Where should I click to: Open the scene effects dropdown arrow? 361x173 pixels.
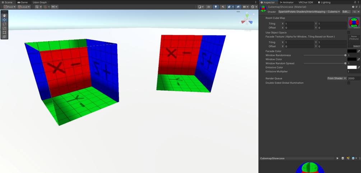(233, 7)
